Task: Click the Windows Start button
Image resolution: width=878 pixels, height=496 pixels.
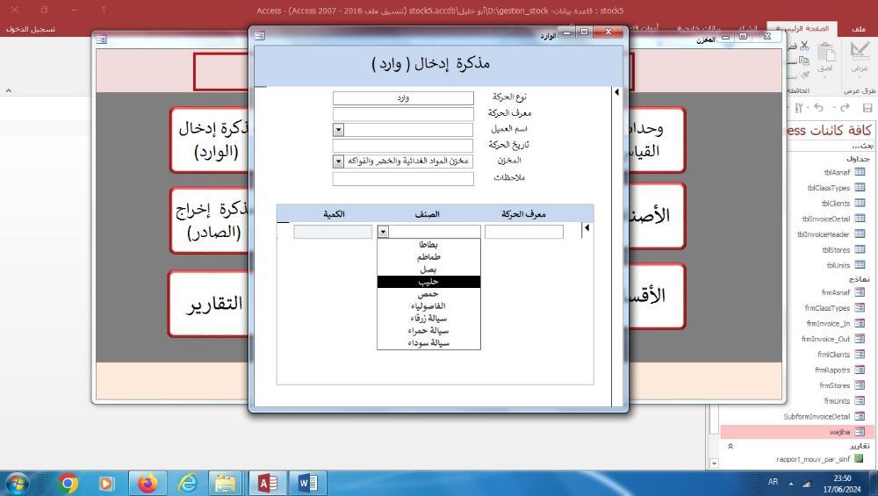Action: [17, 483]
